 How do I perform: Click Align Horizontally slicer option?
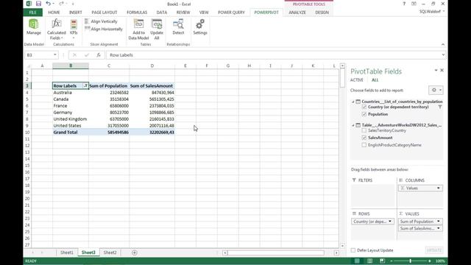click(104, 29)
